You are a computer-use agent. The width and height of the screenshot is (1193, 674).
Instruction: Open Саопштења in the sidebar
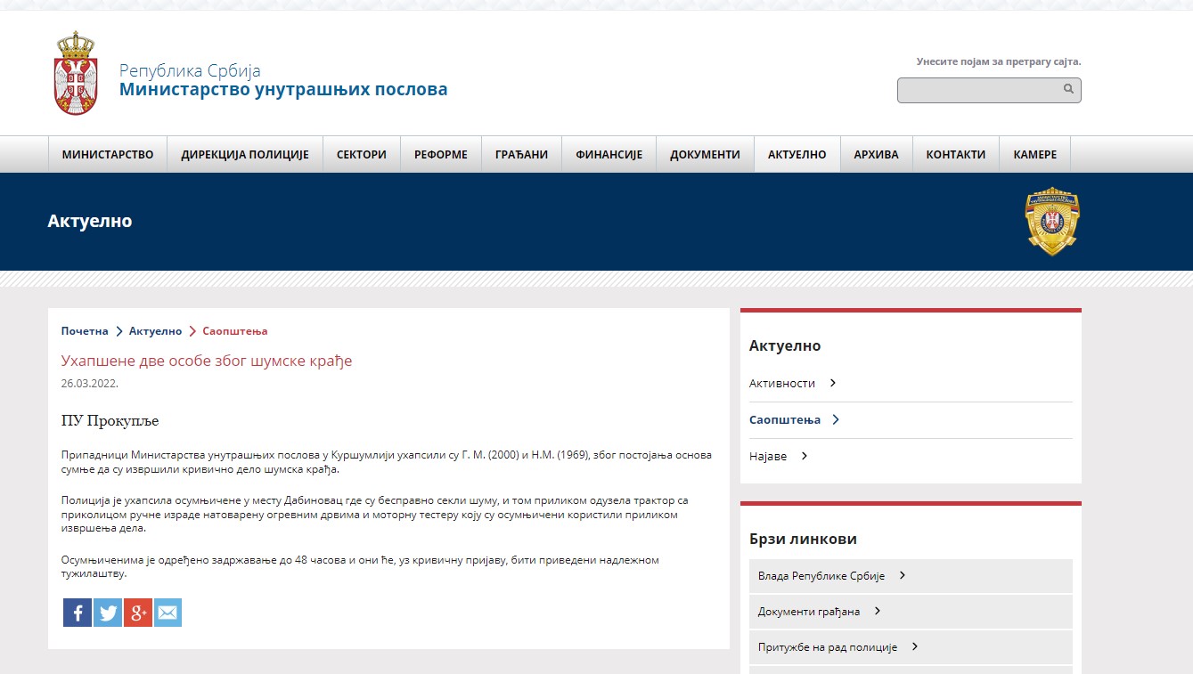(x=785, y=419)
